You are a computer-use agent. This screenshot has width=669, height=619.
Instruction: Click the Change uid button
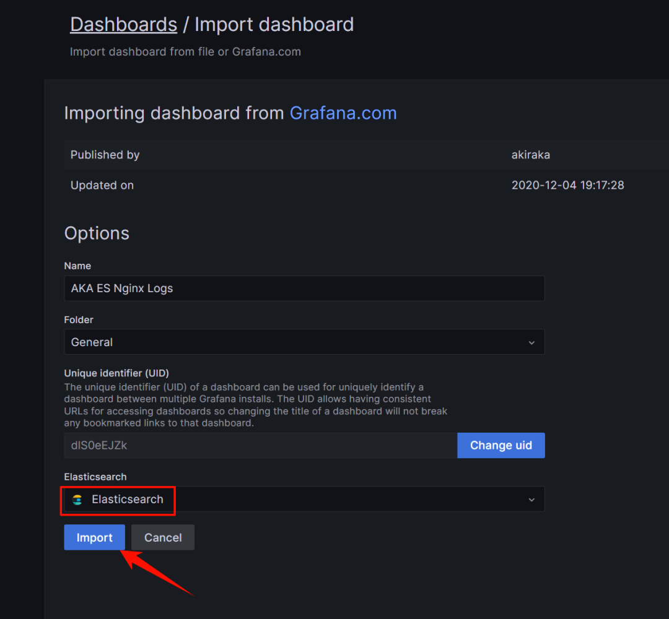tap(501, 446)
